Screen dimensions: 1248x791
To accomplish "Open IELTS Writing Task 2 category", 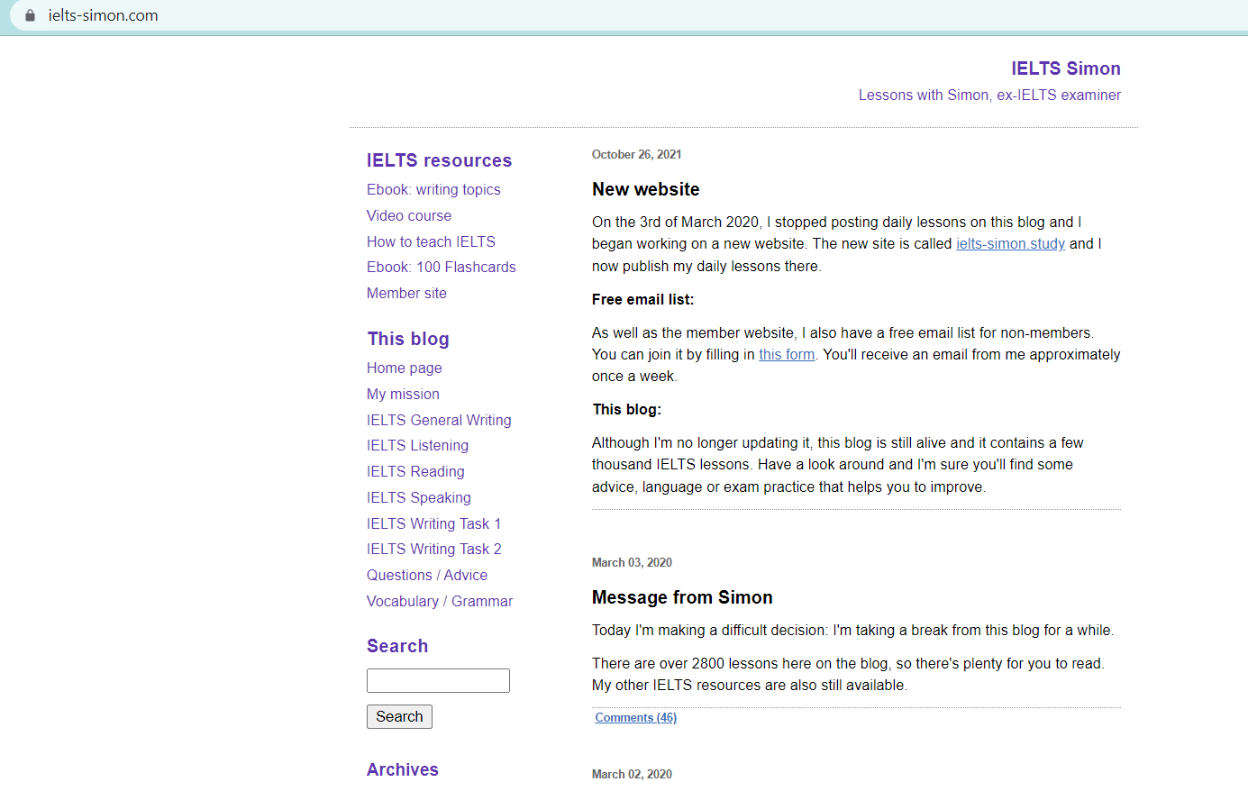I will click(434, 549).
